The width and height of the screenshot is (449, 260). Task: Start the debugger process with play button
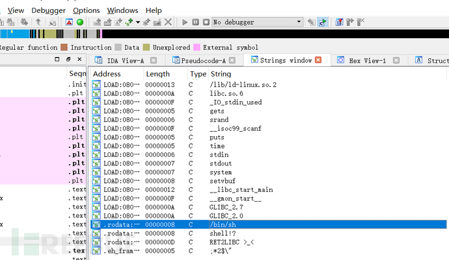pos(185,22)
